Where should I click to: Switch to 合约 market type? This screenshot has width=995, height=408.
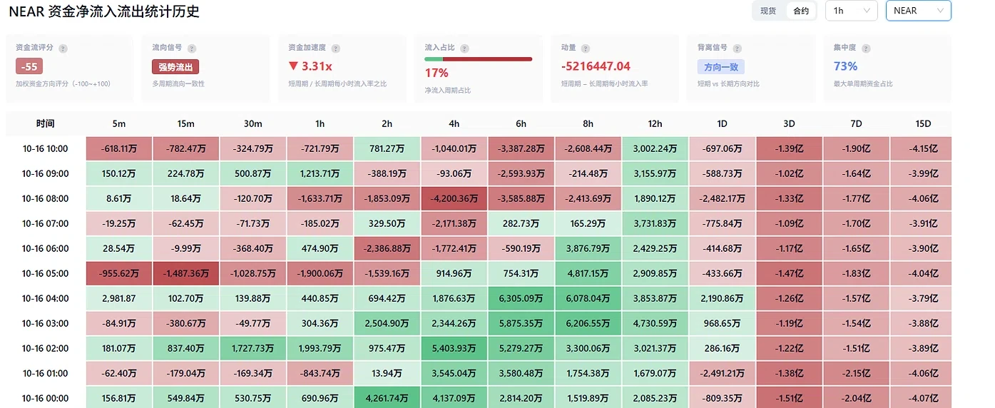click(801, 11)
